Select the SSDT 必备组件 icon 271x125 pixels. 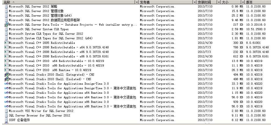(x=6, y=120)
